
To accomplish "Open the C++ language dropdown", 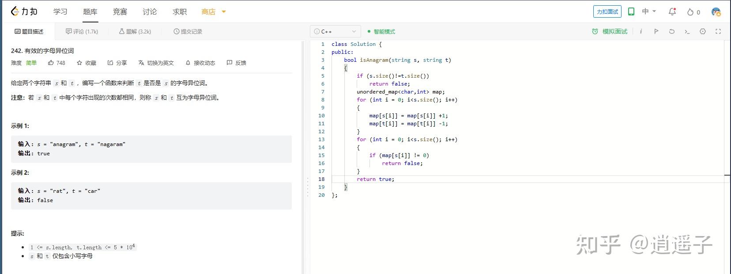I will pos(335,31).
